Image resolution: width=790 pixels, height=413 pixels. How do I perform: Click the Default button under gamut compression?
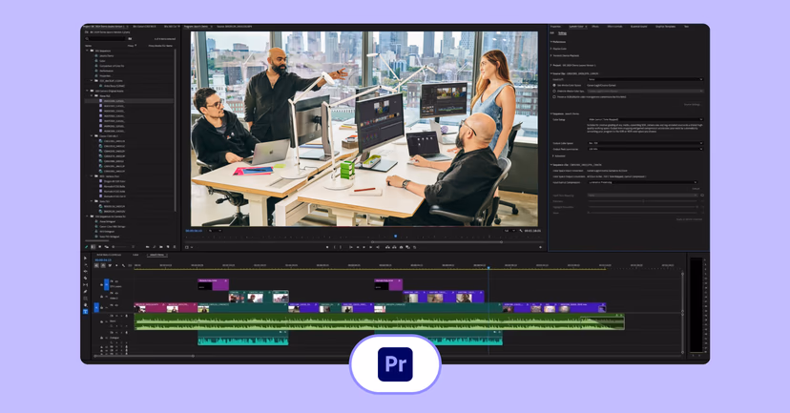[696, 188]
